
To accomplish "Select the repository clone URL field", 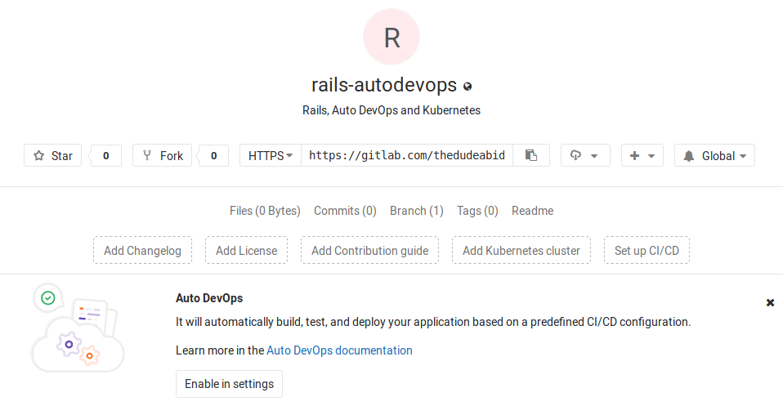I will coord(406,155).
